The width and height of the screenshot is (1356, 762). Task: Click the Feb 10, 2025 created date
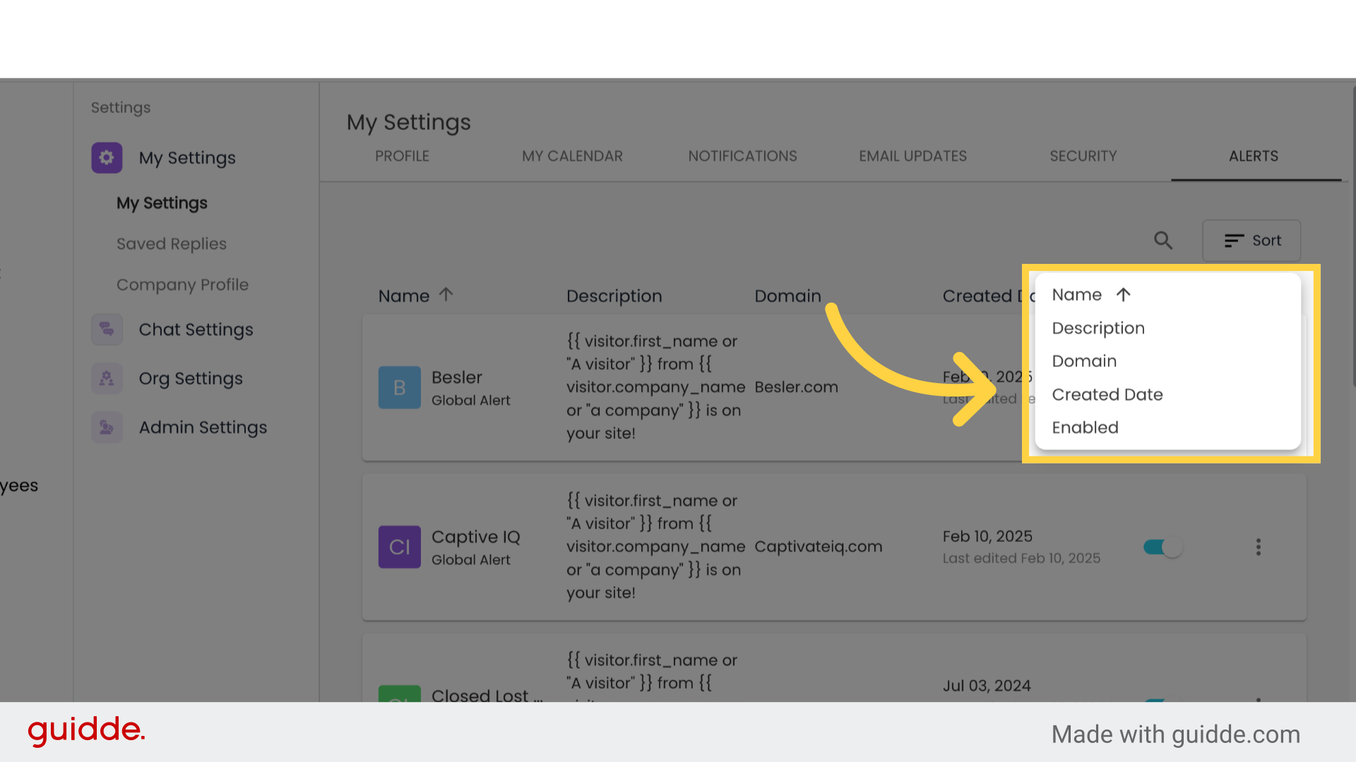(987, 536)
